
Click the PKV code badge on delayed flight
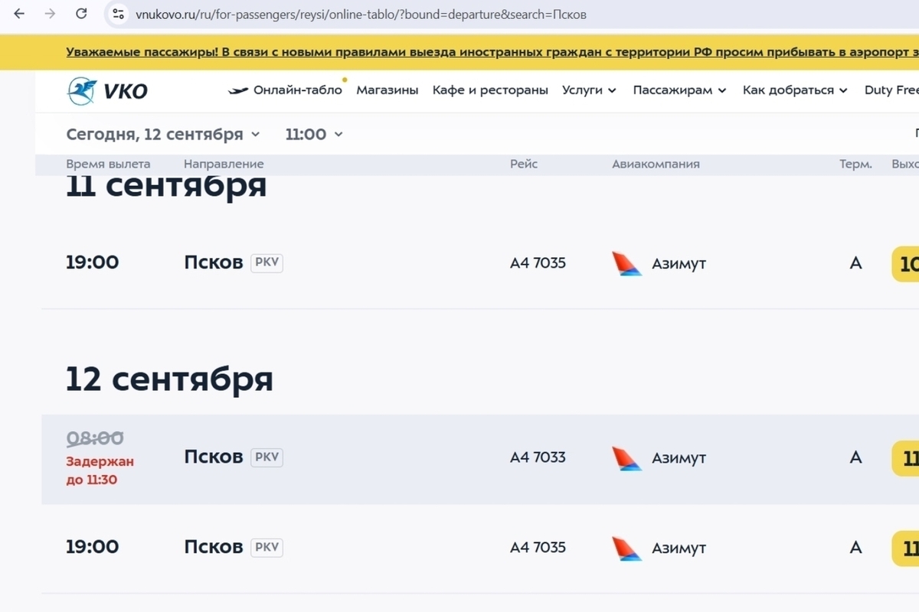267,457
